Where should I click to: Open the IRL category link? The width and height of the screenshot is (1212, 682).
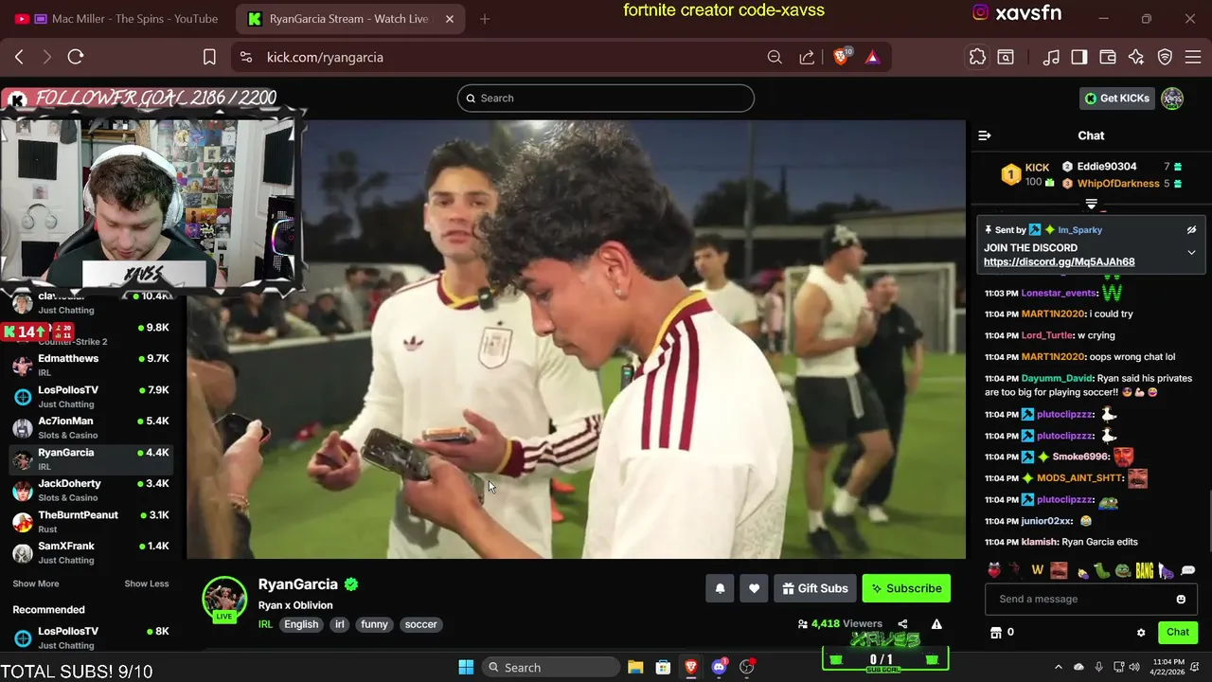[265, 624]
